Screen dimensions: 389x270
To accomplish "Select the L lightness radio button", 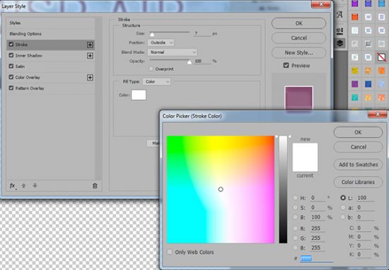I will click(x=343, y=198).
